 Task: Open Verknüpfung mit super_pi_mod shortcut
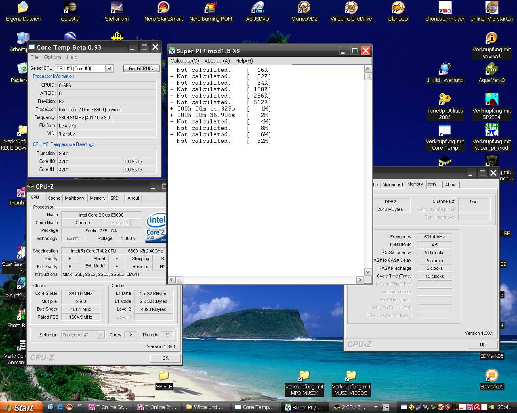click(492, 137)
